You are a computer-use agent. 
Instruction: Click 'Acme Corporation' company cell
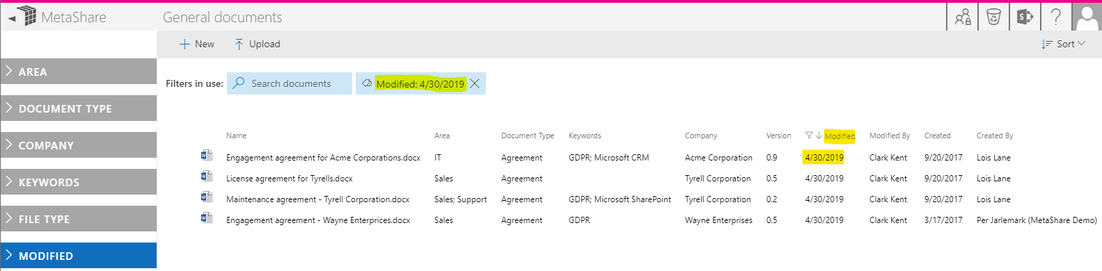click(x=718, y=158)
